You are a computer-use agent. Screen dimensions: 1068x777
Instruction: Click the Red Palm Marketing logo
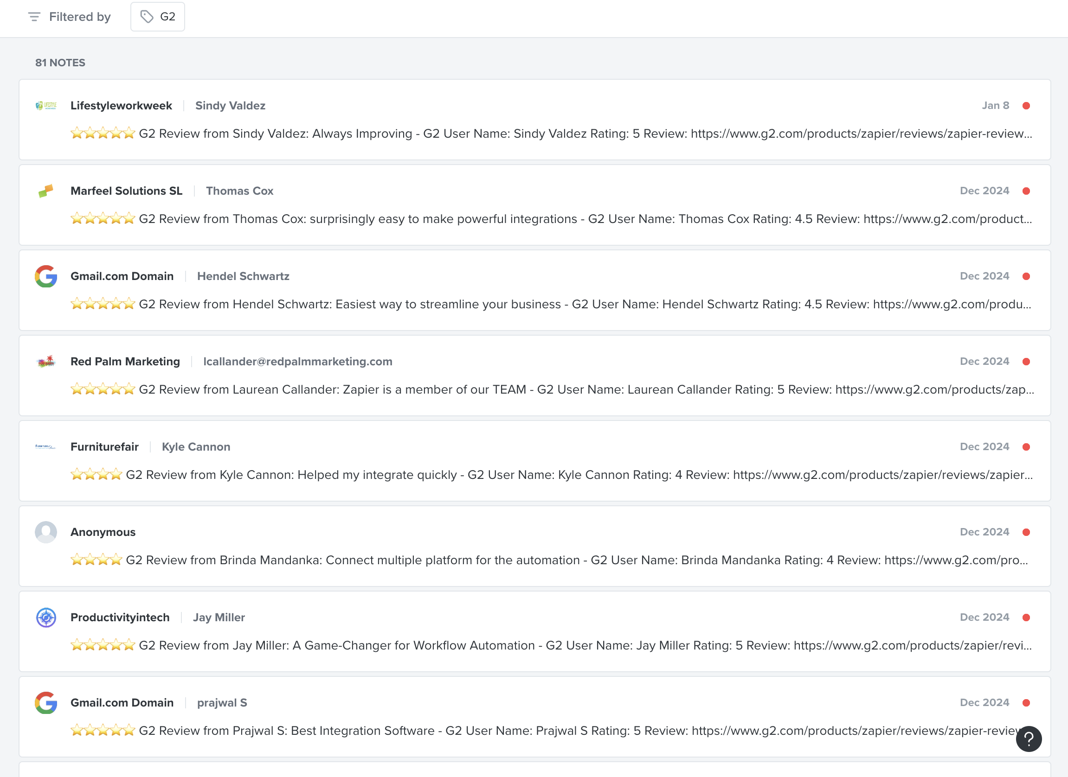(x=46, y=362)
